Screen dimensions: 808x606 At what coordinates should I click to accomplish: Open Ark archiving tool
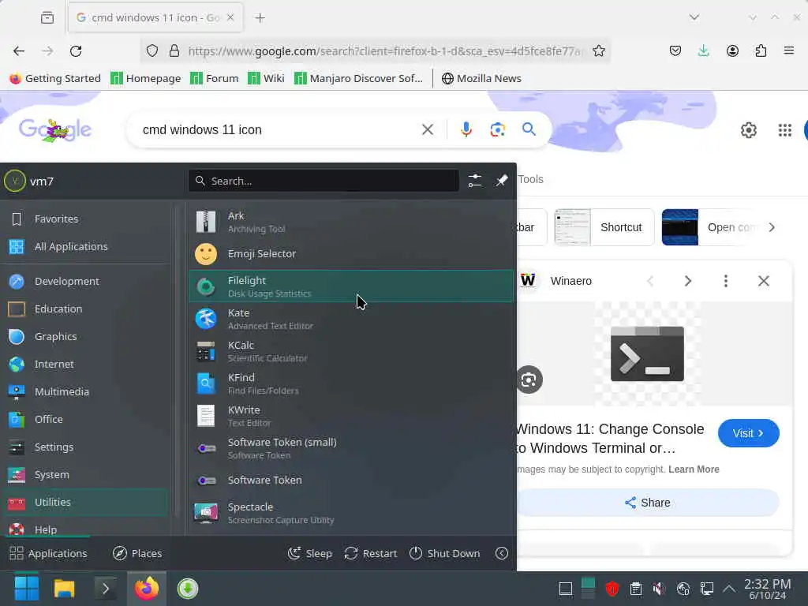[x=351, y=222]
